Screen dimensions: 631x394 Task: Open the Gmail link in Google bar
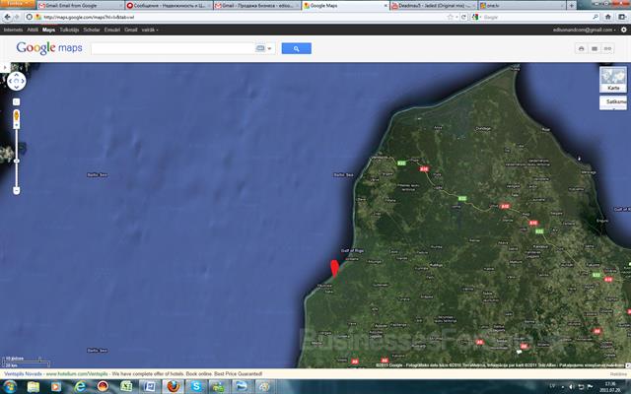[130, 30]
